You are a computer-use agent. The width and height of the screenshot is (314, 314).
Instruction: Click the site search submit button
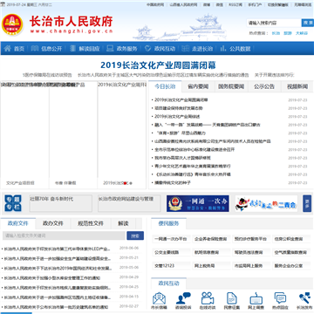pyautogui.click(x=308, y=23)
